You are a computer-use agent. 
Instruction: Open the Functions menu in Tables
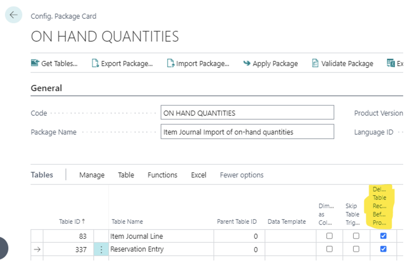pos(162,175)
